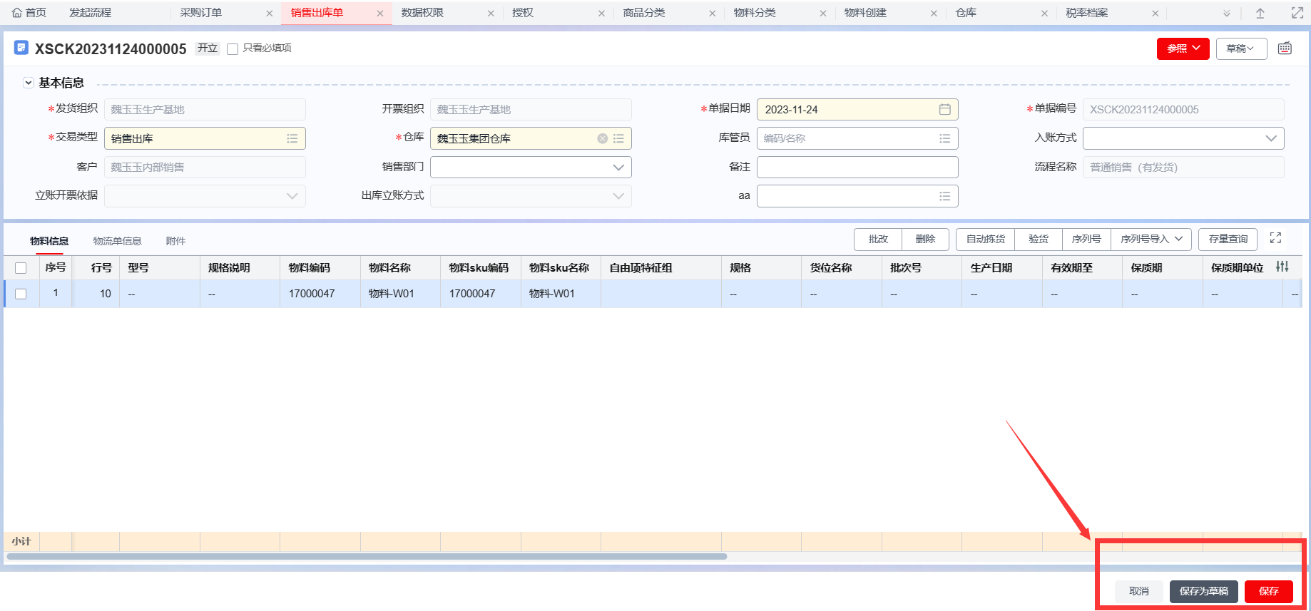Click the red 保存 button

click(1268, 591)
